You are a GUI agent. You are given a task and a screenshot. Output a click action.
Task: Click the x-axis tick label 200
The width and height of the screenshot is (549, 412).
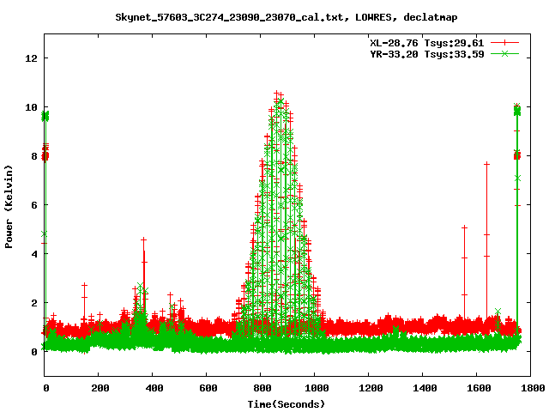100,388
